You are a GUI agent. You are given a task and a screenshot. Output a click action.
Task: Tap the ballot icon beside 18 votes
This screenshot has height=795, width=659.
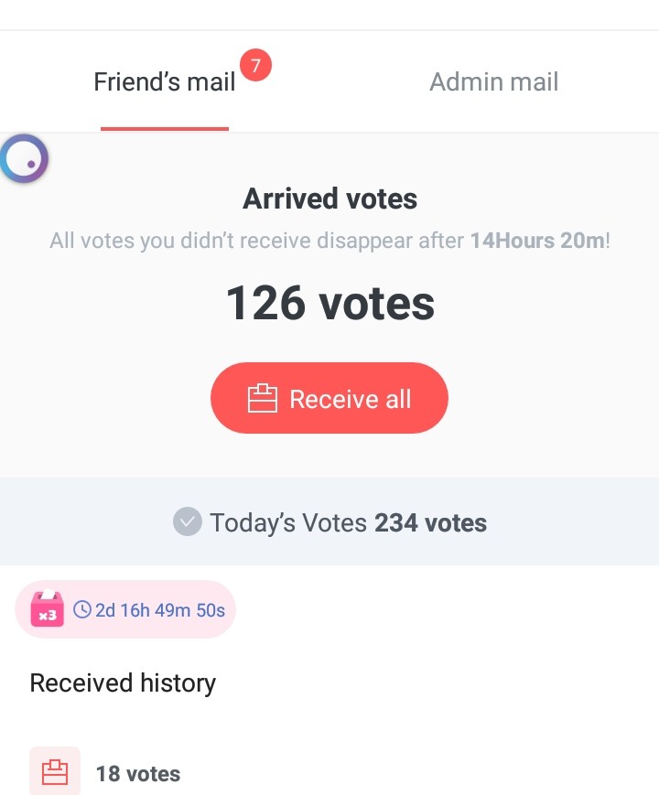(x=55, y=772)
